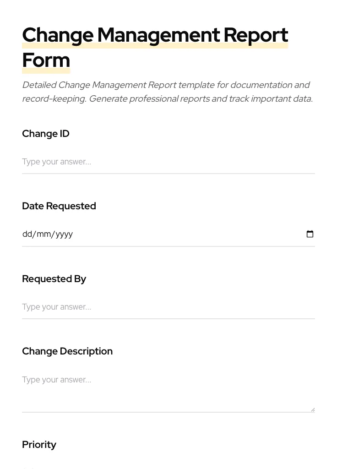Click the highlighted underline beneath the title

(x=155, y=44)
